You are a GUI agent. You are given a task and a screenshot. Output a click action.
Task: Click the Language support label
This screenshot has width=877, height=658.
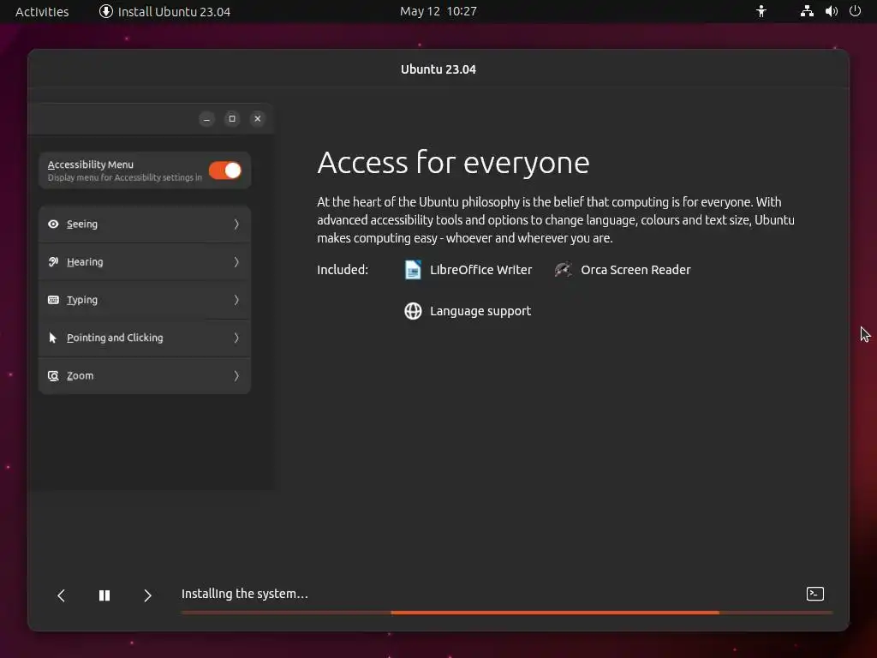click(480, 311)
